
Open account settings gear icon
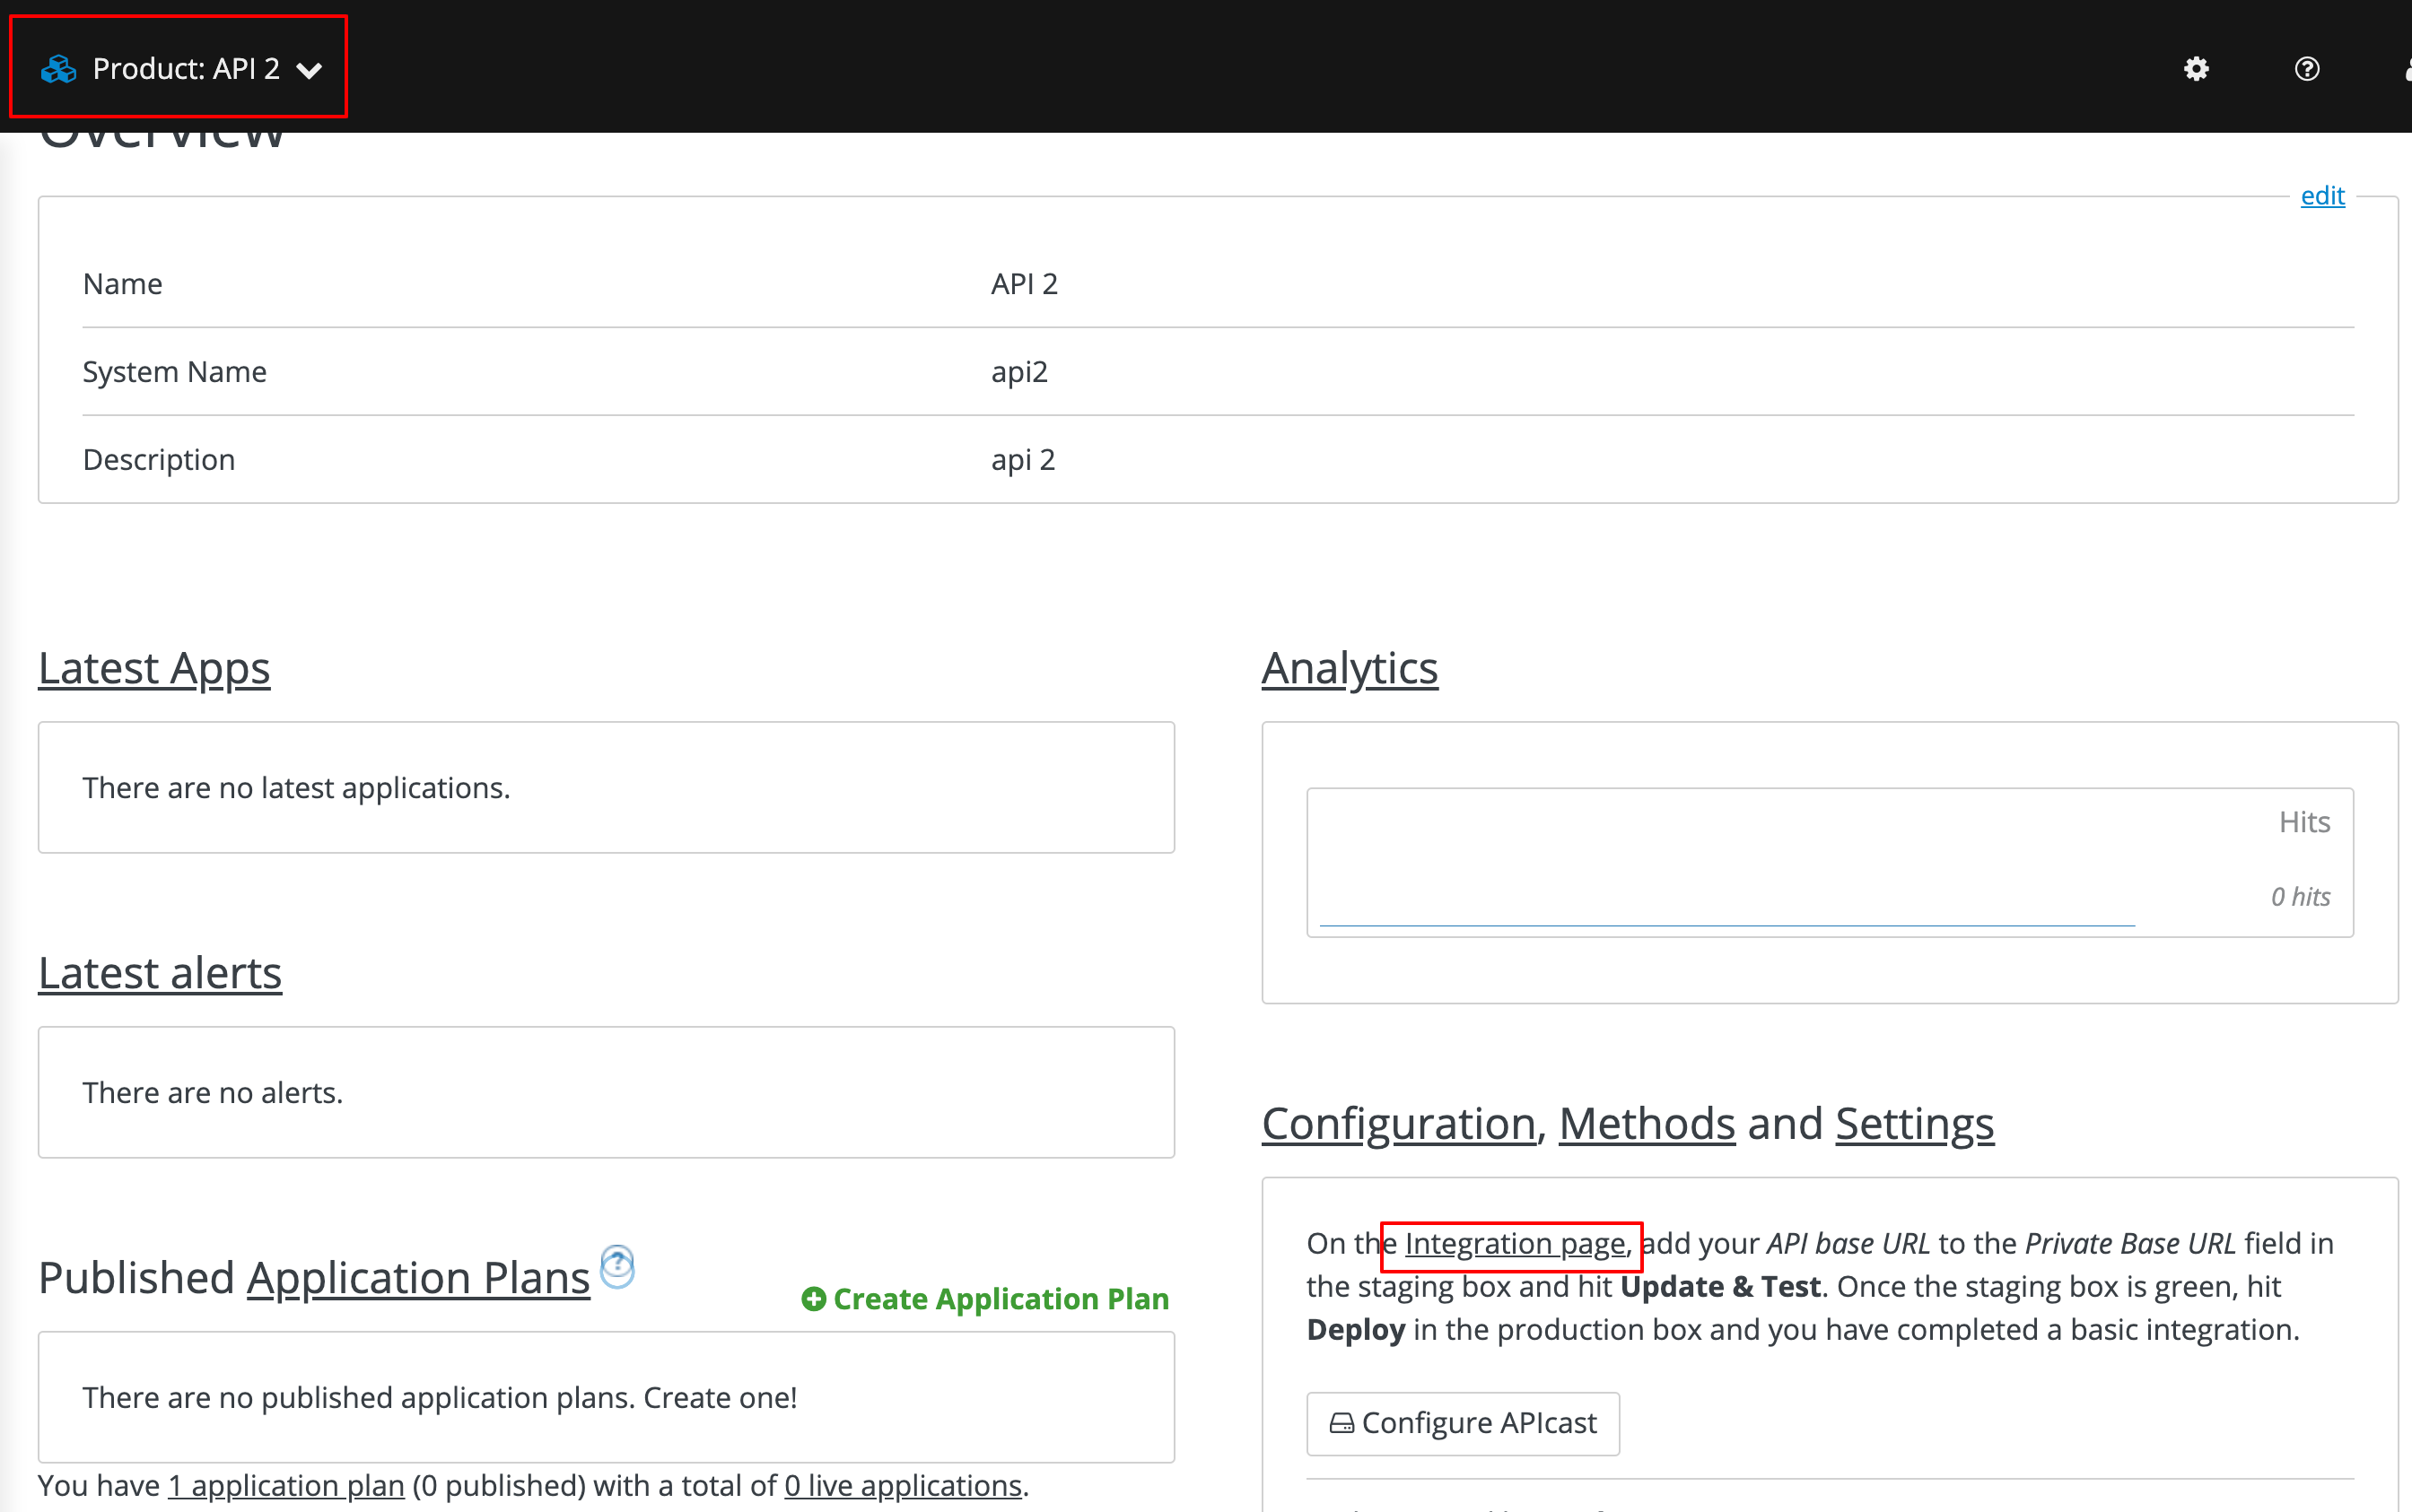point(2196,69)
